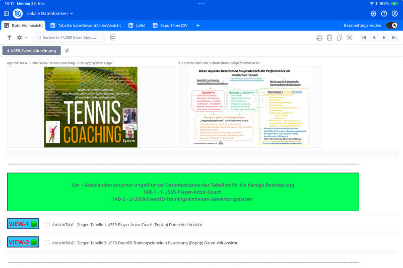Toggle the sidebar panel icon
This screenshot has height=268, width=403.
[7, 14]
